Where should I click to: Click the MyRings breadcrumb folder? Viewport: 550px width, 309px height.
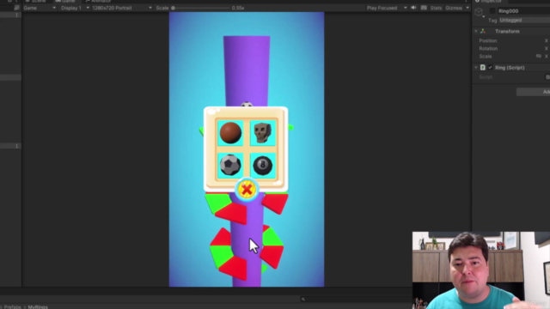(x=38, y=307)
